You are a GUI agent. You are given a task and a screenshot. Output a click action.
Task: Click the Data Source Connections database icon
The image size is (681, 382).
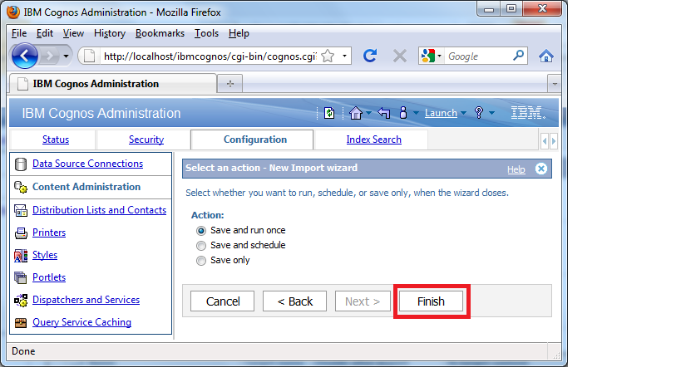pos(21,164)
